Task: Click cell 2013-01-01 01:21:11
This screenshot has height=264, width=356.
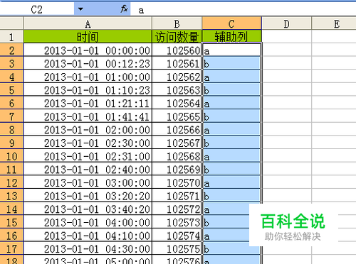Action: click(x=88, y=103)
